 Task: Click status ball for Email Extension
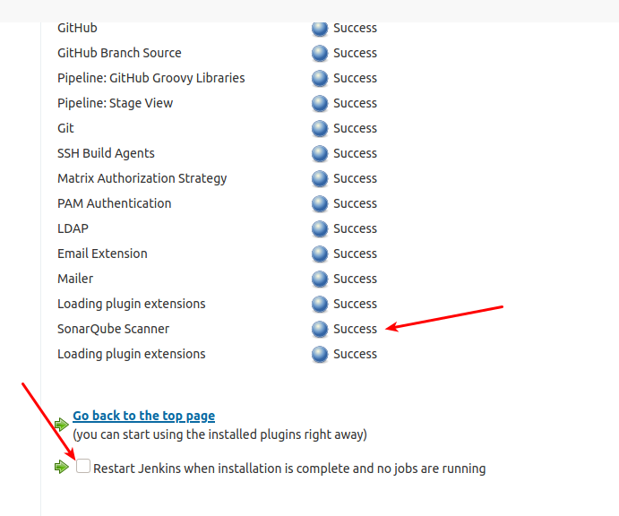[320, 254]
